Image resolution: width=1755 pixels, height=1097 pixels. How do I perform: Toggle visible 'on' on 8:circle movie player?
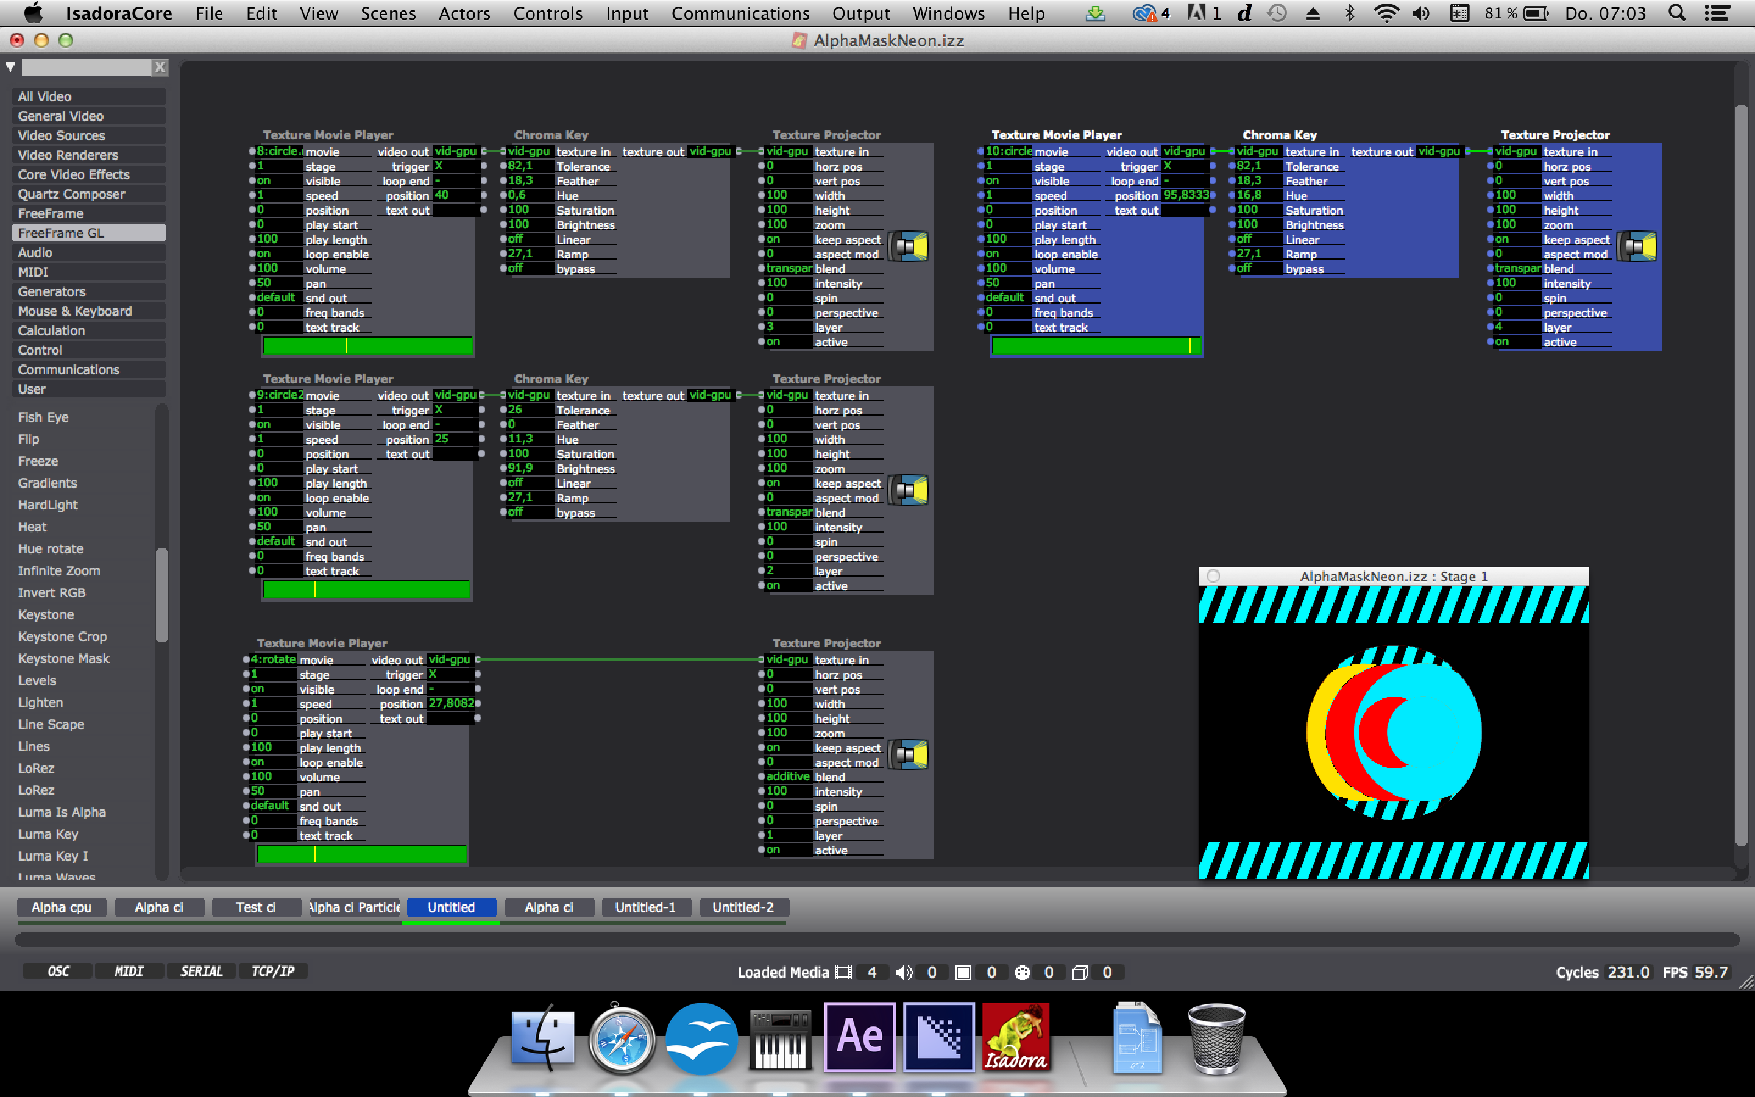click(278, 180)
